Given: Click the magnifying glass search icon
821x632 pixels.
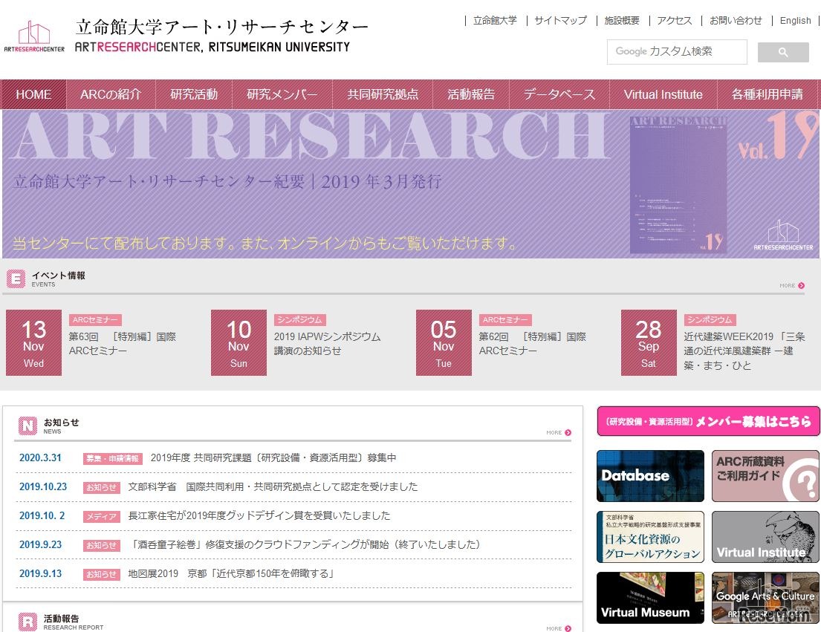Looking at the screenshot, I should coord(783,52).
